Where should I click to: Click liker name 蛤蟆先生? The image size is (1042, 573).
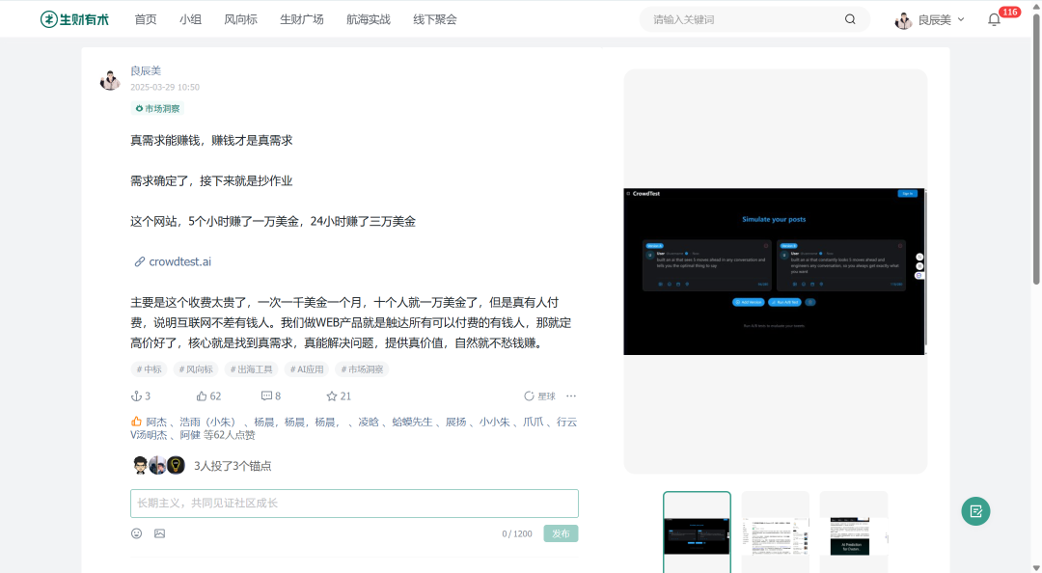[x=412, y=423]
